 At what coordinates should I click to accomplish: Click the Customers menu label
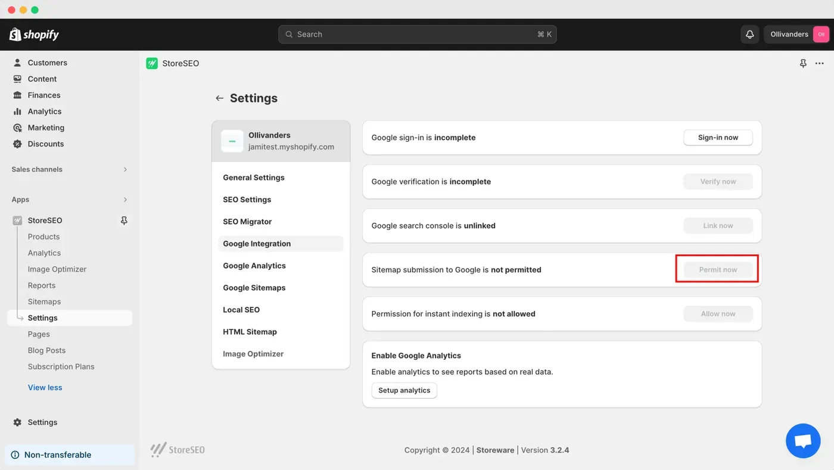pos(48,63)
